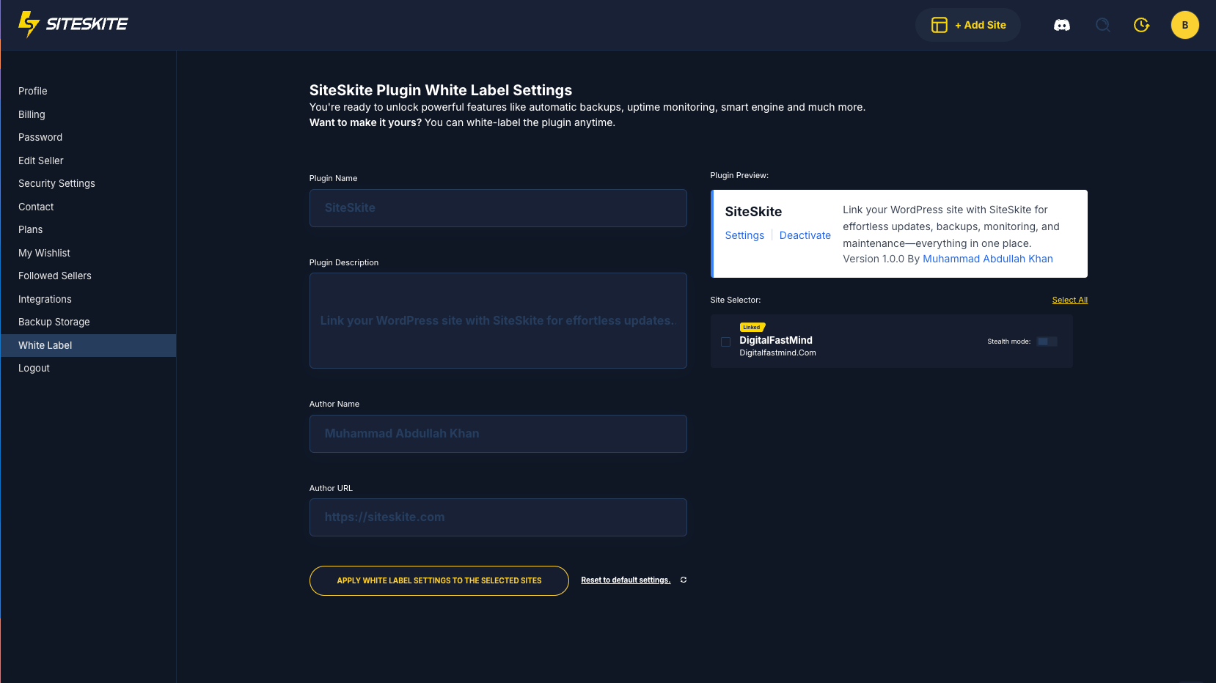The image size is (1216, 683).
Task: Click Select All sites link
Action: [x=1069, y=300]
